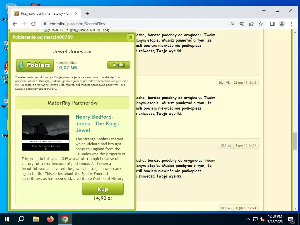Open Chrome three-dot menu
The width and height of the screenshot is (300, 225).
point(291,24)
